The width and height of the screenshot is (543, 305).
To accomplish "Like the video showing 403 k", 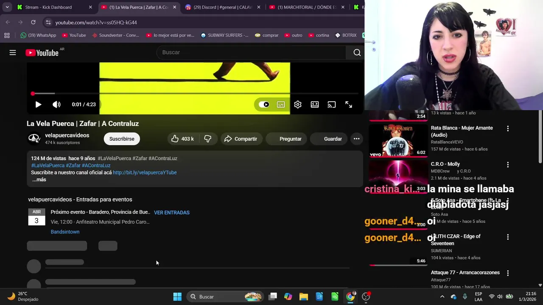I will pyautogui.click(x=182, y=139).
